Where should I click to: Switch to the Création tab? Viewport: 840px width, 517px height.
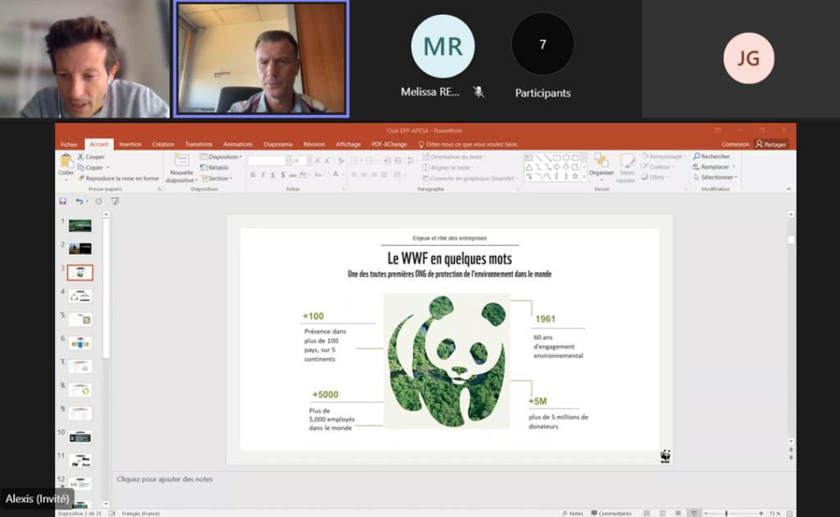pyautogui.click(x=163, y=144)
